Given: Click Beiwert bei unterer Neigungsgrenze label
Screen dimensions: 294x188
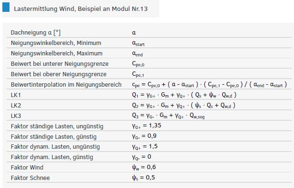Looking at the screenshot, I should [x=60, y=64].
